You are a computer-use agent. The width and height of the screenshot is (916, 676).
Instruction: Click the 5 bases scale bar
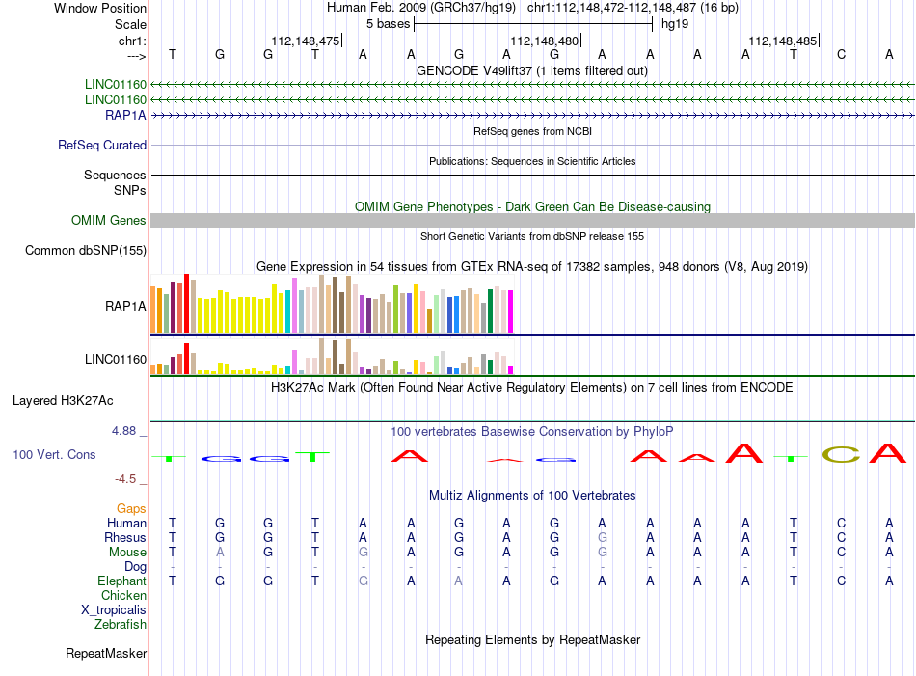coord(533,24)
